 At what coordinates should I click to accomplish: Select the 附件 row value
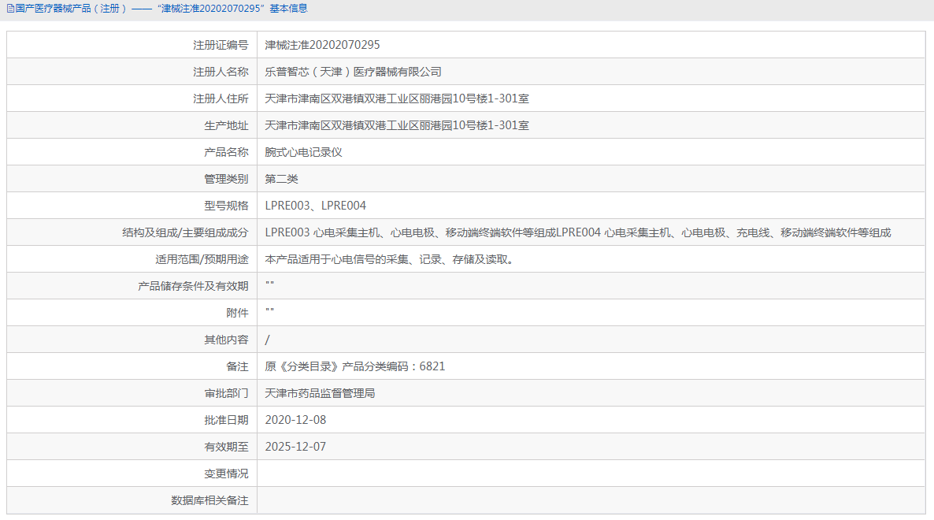tap(272, 312)
